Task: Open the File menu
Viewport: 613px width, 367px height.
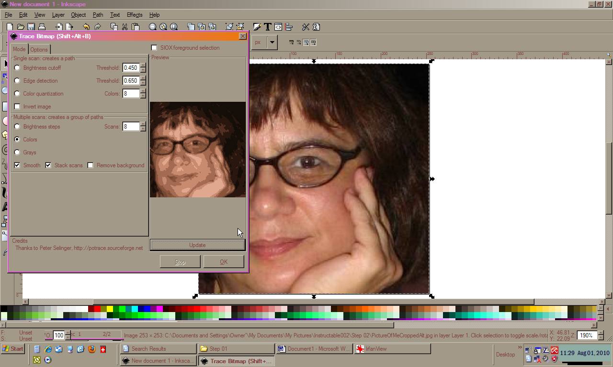Action: (8, 15)
